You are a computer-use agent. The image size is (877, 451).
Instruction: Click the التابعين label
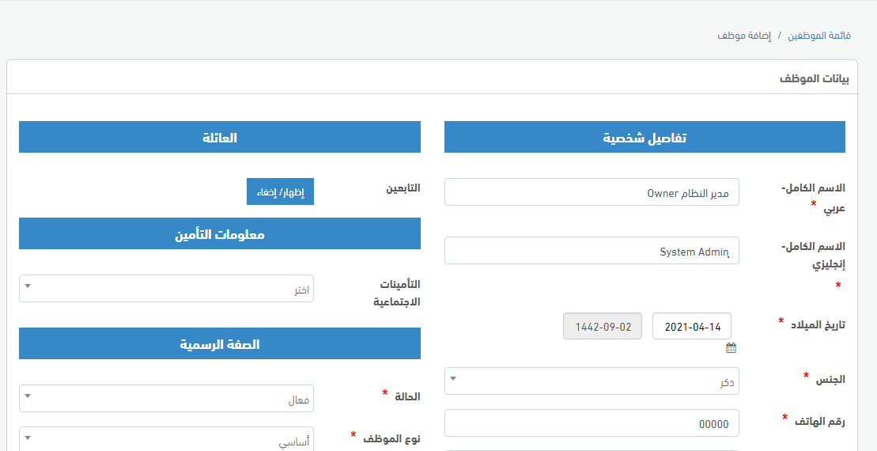pyautogui.click(x=403, y=188)
